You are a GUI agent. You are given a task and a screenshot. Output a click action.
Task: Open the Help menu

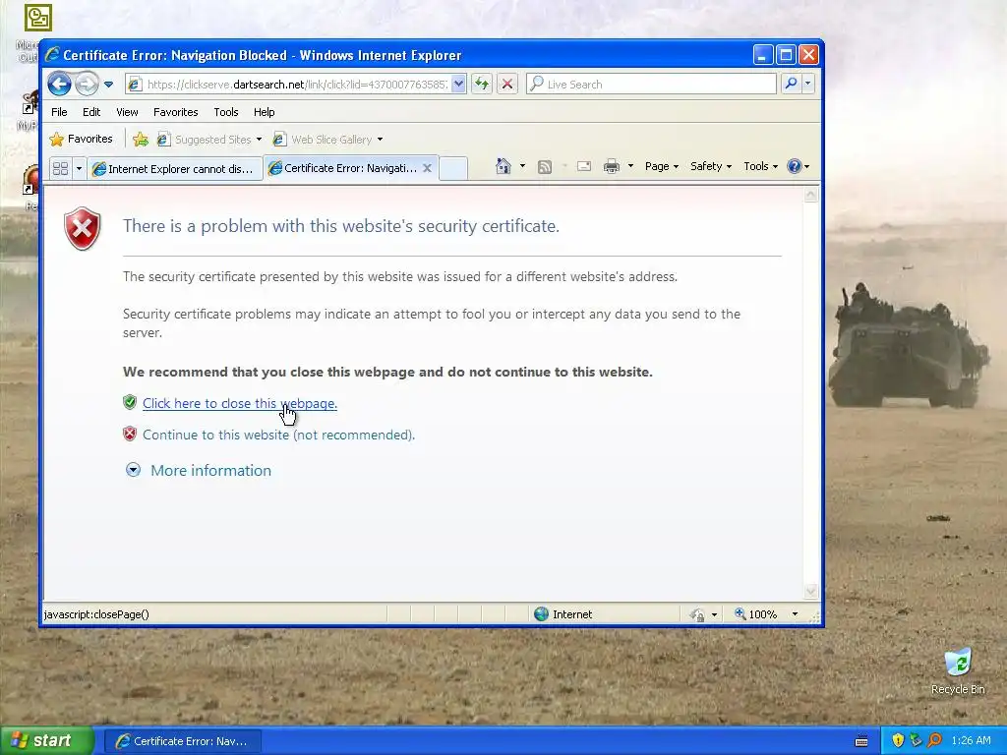click(264, 112)
